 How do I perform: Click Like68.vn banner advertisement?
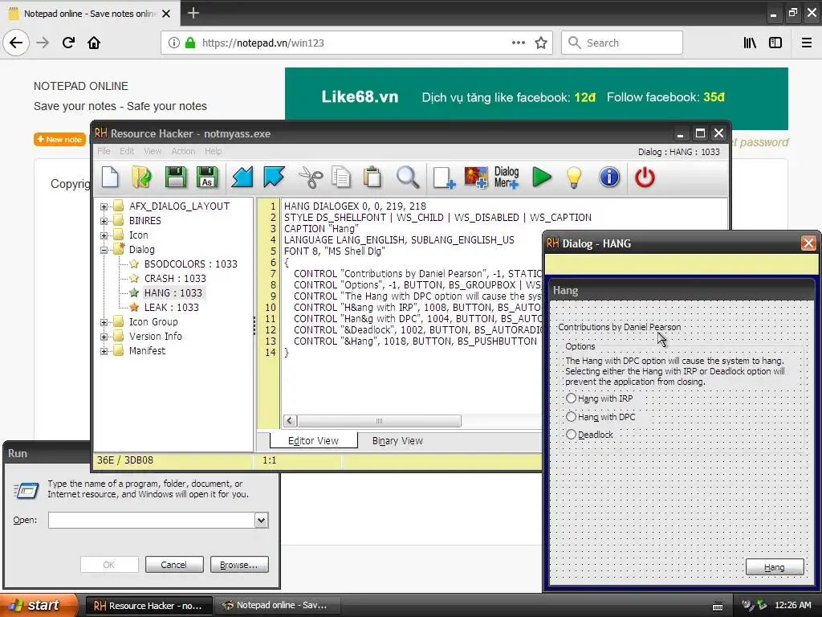(536, 97)
